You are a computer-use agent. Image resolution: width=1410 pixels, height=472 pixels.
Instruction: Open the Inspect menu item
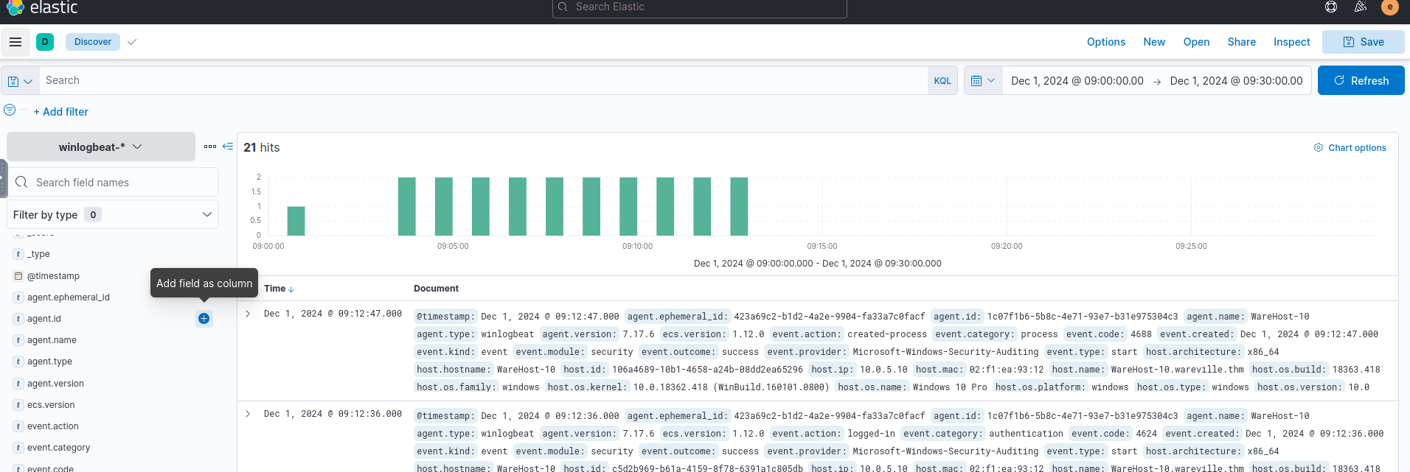pos(1291,42)
